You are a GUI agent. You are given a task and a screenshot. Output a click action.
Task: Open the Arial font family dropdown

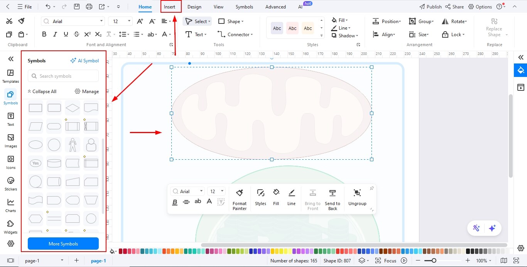coord(73,21)
